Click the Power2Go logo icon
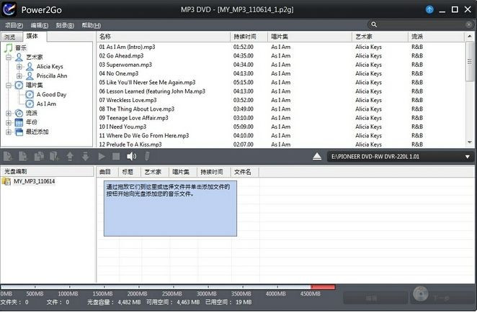The image size is (477, 312). pyautogui.click(x=9, y=9)
